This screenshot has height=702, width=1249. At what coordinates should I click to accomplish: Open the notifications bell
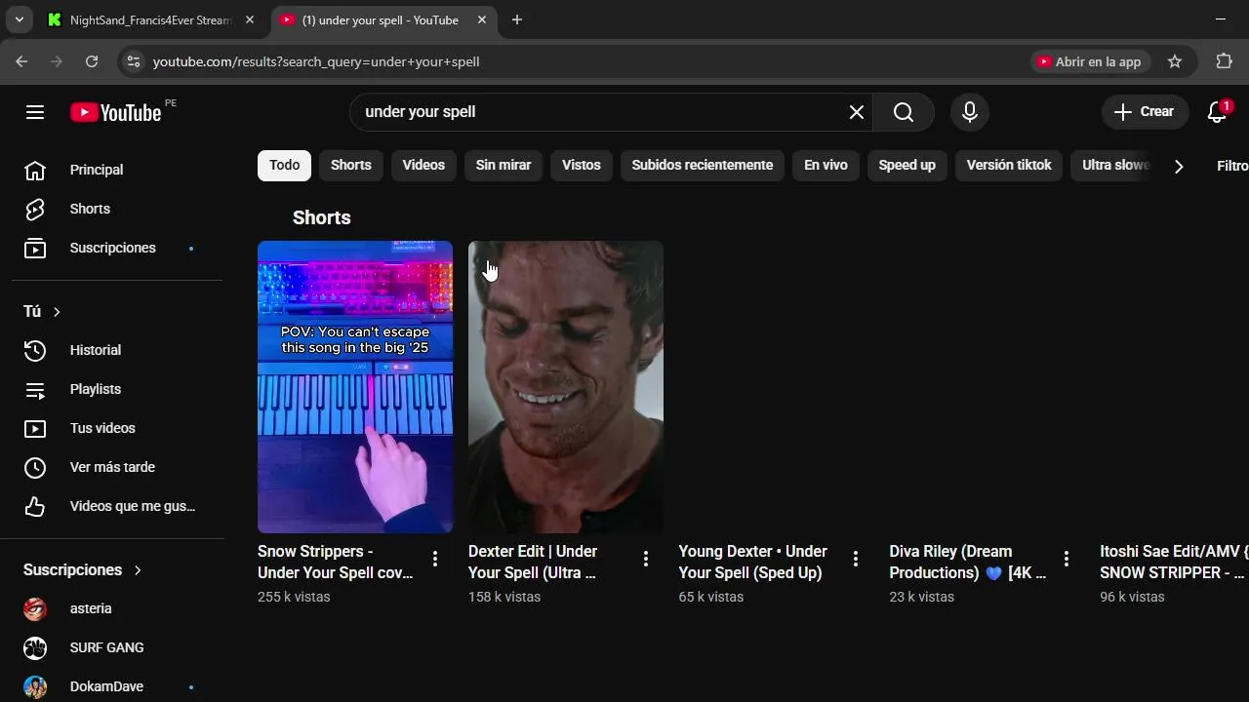(1217, 112)
